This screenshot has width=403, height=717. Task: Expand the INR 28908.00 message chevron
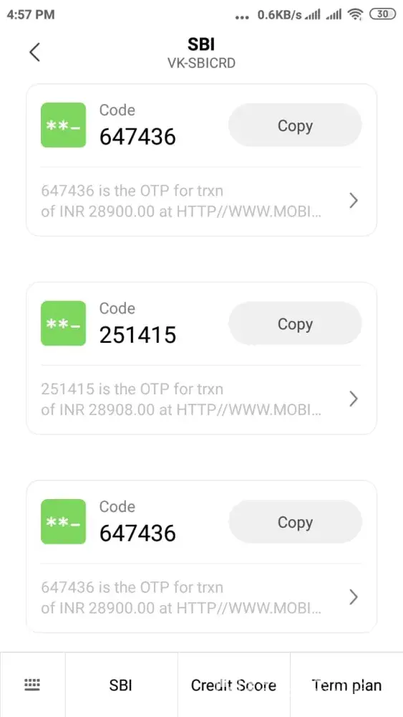(x=354, y=399)
